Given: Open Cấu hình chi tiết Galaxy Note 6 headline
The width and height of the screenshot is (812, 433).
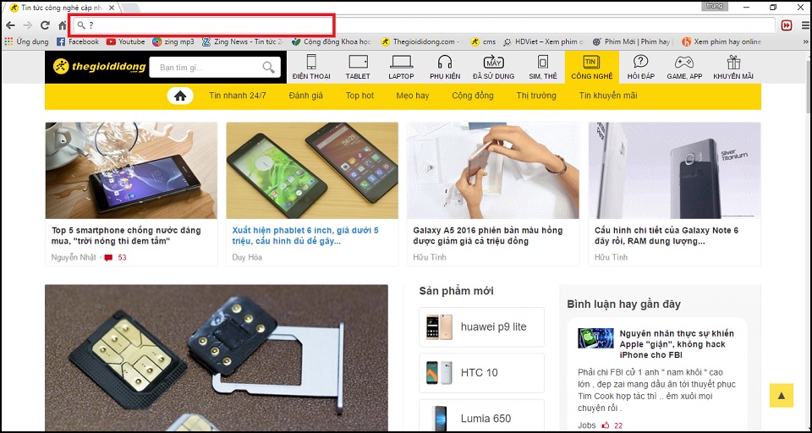Looking at the screenshot, I should point(667,236).
